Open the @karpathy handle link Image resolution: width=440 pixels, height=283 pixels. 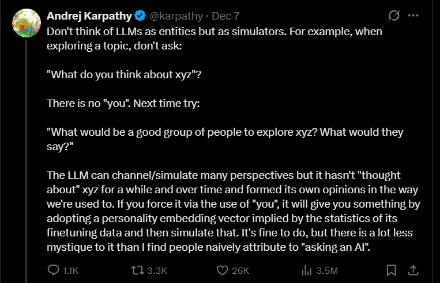(174, 16)
